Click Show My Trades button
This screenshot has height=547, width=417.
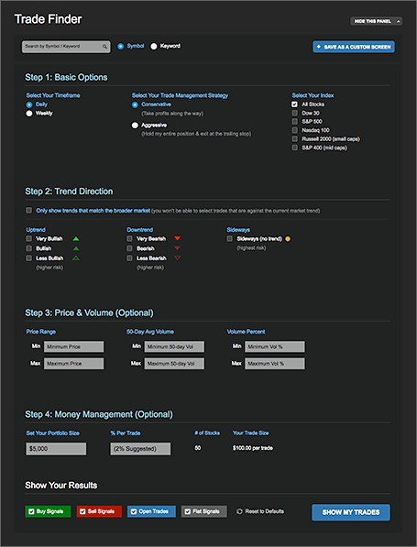(351, 512)
